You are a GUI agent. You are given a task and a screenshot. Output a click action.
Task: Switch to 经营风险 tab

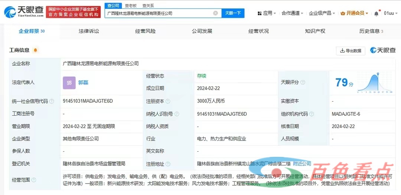click(x=145, y=32)
